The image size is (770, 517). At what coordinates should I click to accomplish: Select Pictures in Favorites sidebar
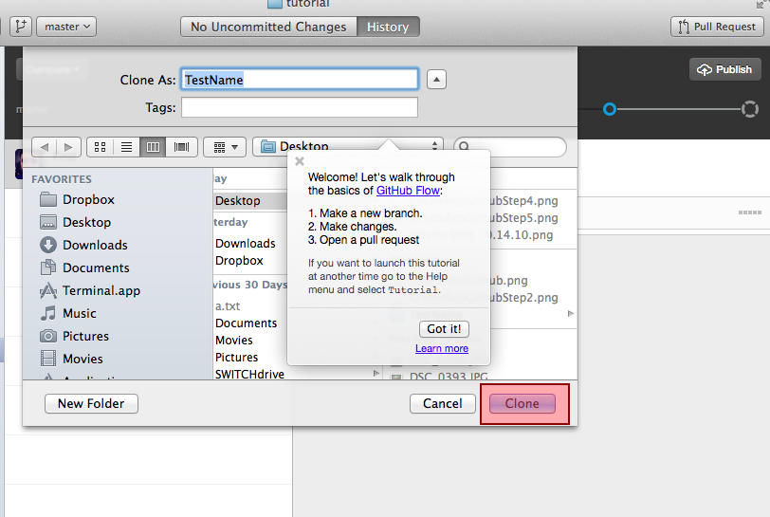coord(75,336)
